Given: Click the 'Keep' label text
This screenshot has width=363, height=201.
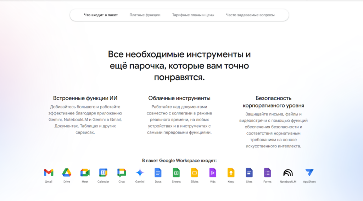Looking at the screenshot, I should tap(231, 182).
